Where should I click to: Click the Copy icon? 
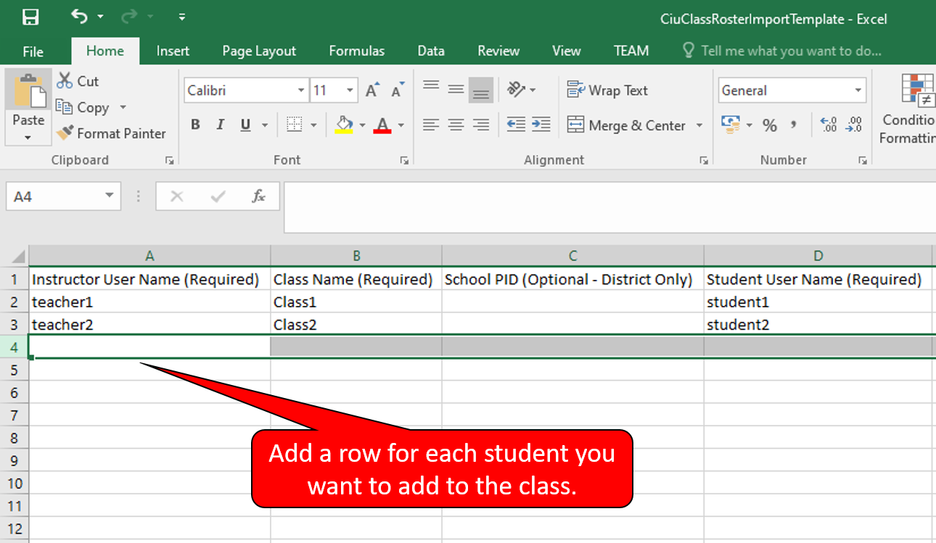pos(65,107)
